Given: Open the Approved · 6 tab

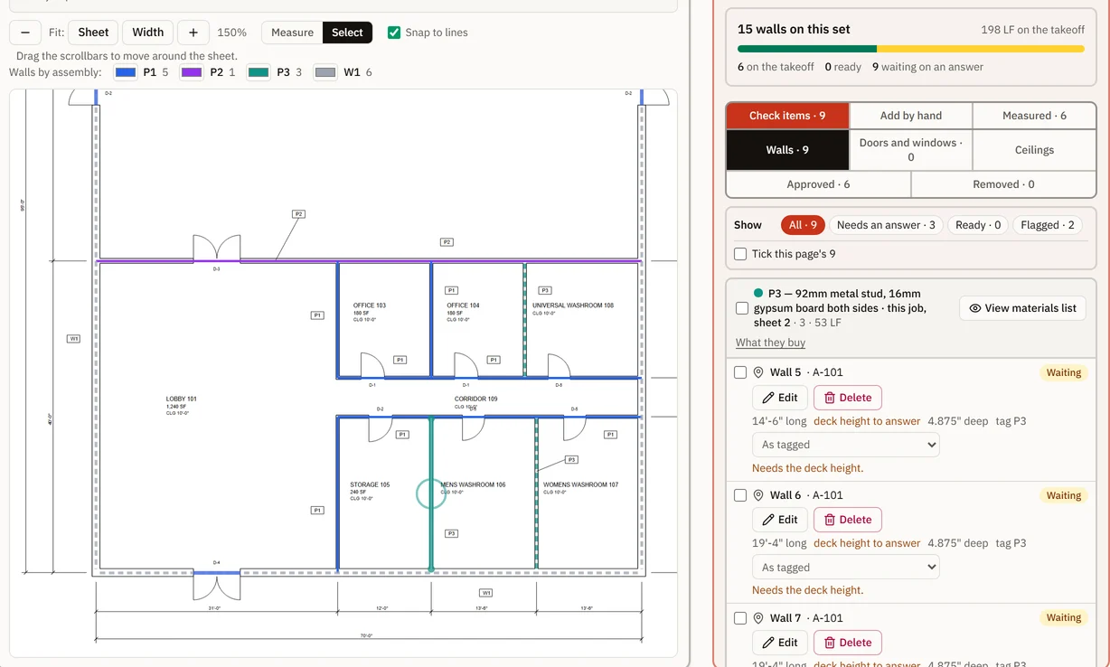Looking at the screenshot, I should click(x=818, y=184).
